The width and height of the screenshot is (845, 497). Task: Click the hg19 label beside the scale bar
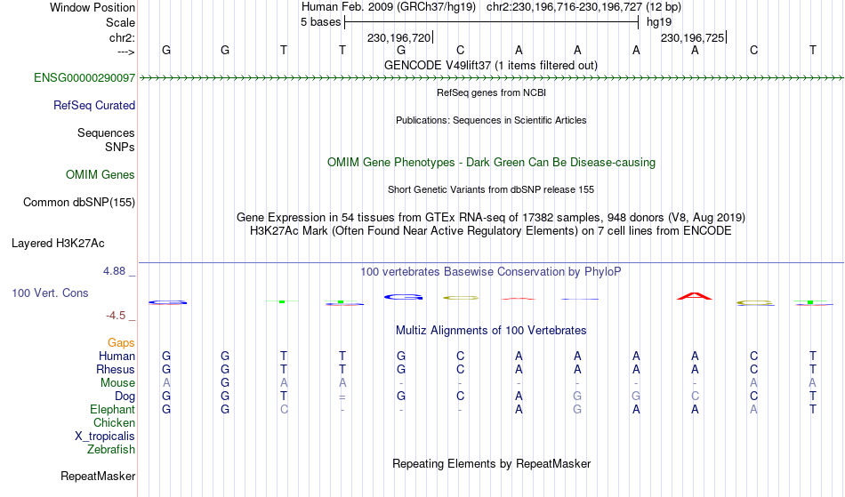click(659, 22)
